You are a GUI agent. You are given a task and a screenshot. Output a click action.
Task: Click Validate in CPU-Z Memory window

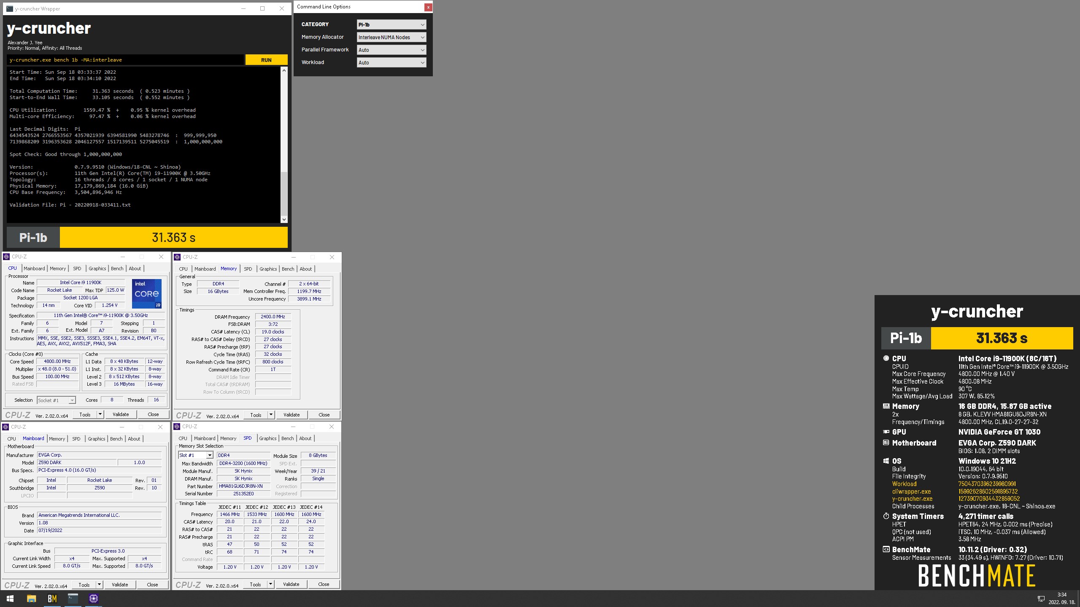point(292,415)
